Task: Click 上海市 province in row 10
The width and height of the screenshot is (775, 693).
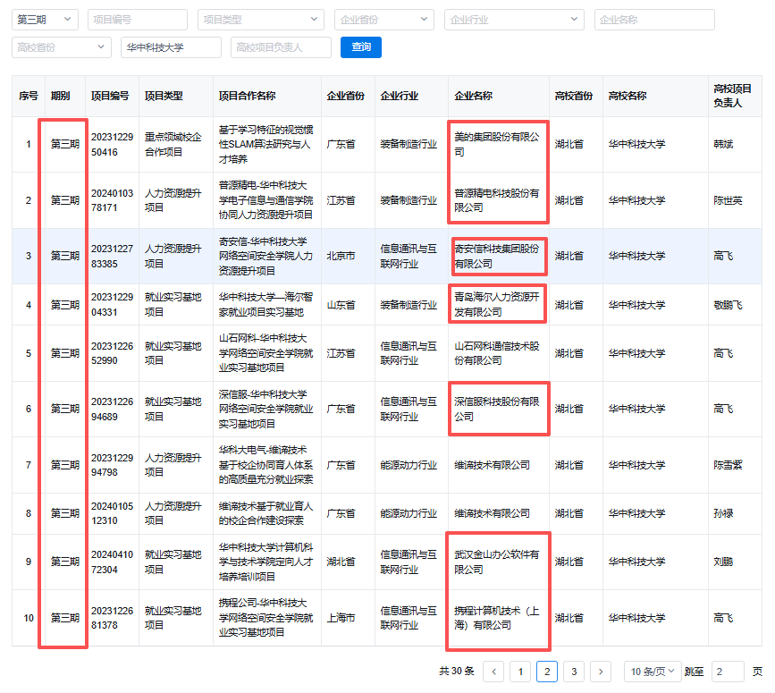Action: coord(341,618)
